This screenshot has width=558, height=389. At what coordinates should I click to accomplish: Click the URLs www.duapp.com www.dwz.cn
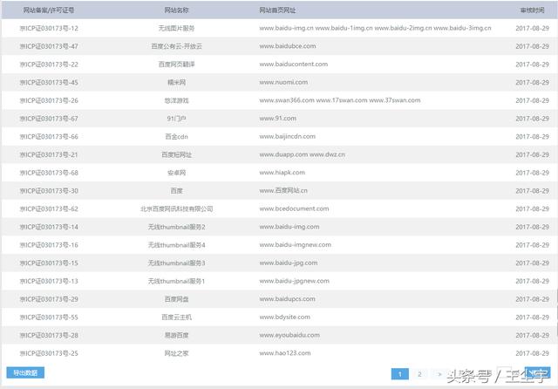pyautogui.click(x=303, y=154)
